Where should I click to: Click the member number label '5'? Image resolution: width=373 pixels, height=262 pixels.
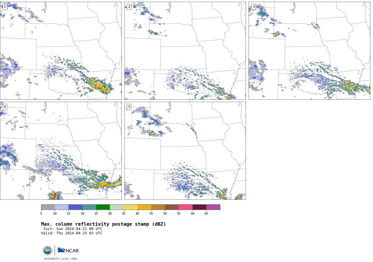pos(129,107)
